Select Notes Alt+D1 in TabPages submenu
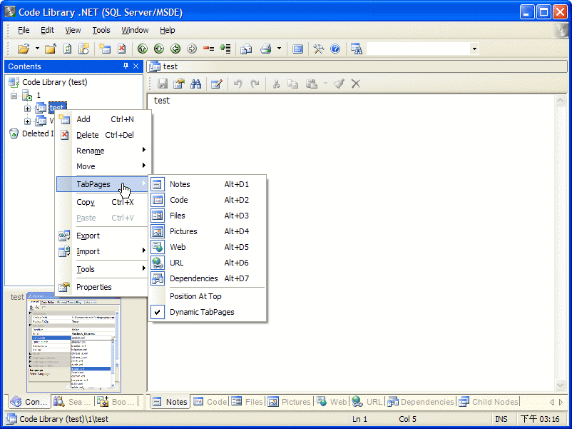Viewport: 572px width, 429px height. 208,184
